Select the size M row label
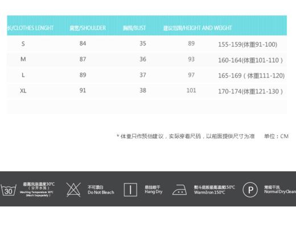This screenshot has height=238, width=296. point(23,59)
